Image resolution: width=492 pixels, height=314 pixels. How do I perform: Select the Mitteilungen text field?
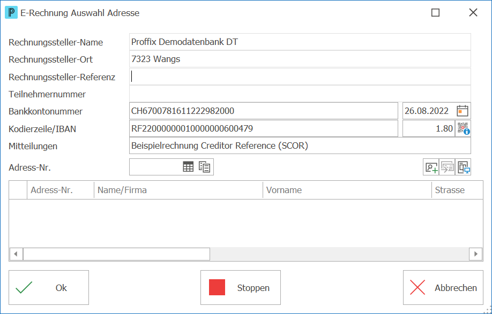300,145
